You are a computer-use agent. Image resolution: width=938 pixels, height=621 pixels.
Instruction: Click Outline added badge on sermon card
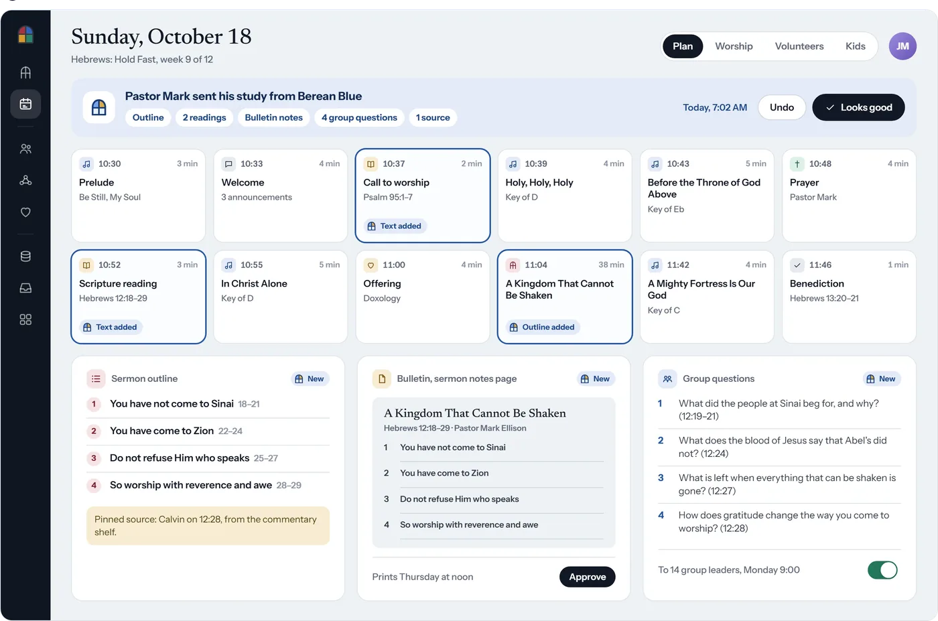point(542,328)
